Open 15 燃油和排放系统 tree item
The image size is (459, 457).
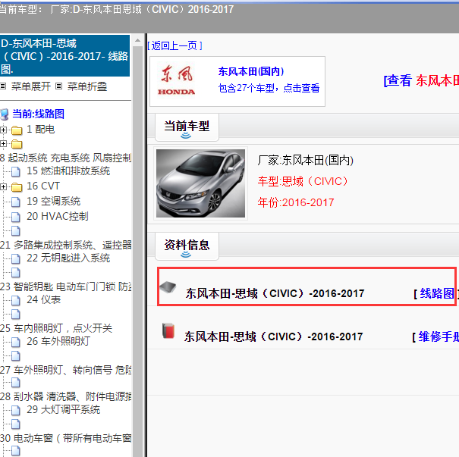(68, 171)
